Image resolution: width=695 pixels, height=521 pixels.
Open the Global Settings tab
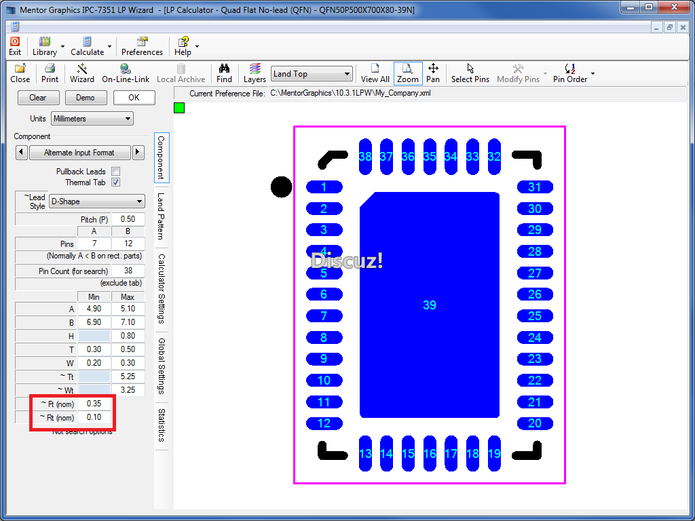tap(162, 366)
